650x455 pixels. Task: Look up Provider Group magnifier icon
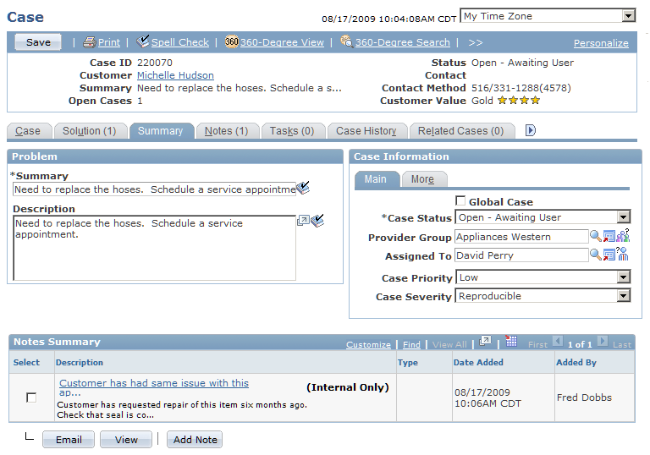click(x=595, y=236)
